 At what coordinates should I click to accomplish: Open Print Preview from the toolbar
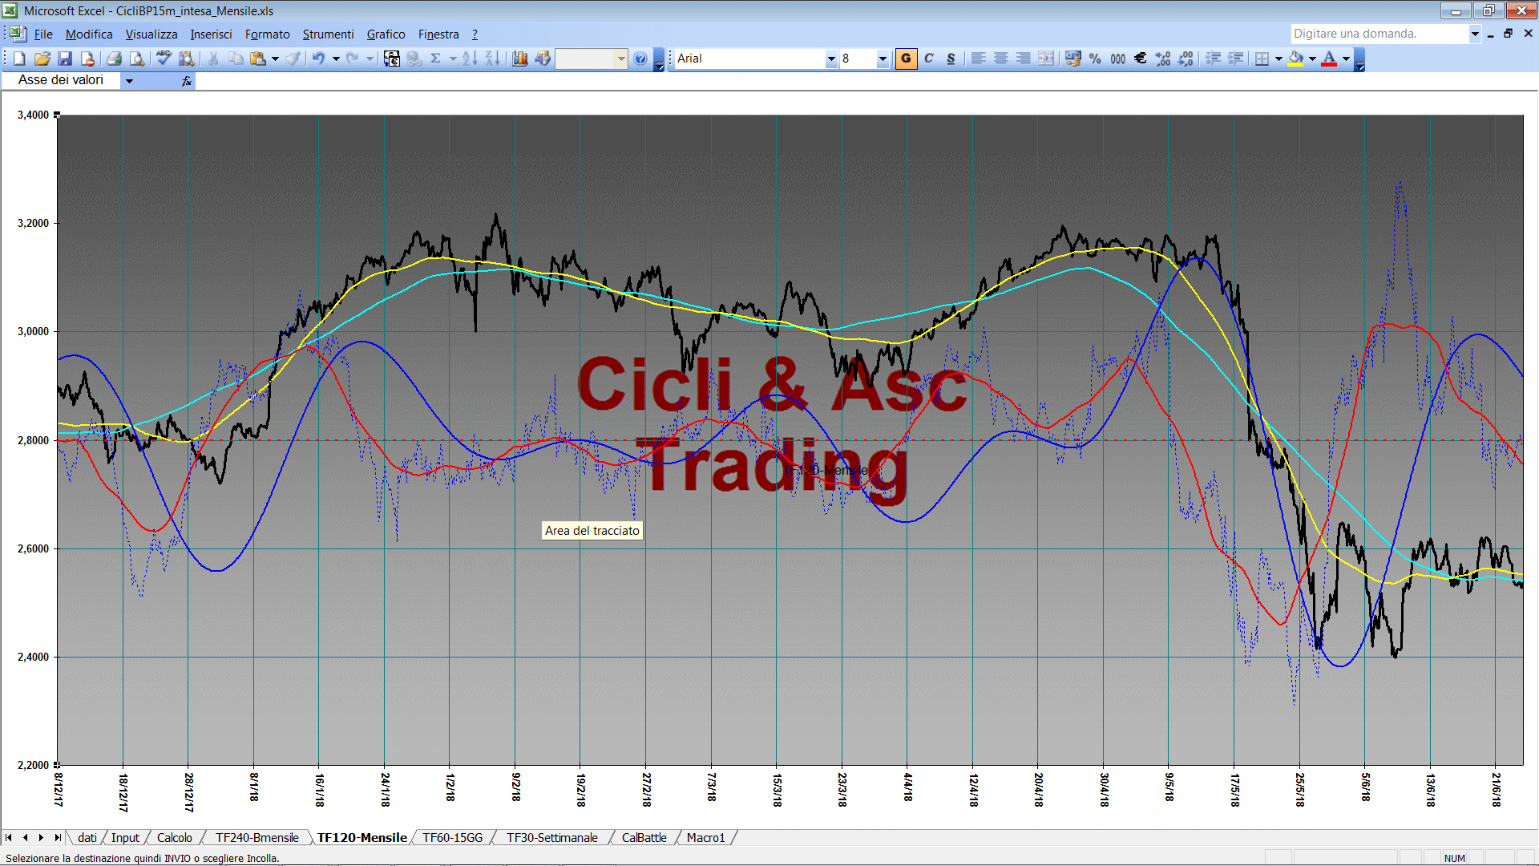(137, 59)
